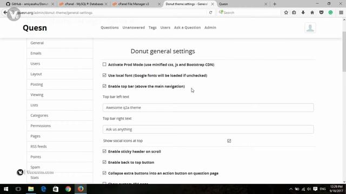Show hidden system tray icons
346x194 pixels.
[x=291, y=189]
